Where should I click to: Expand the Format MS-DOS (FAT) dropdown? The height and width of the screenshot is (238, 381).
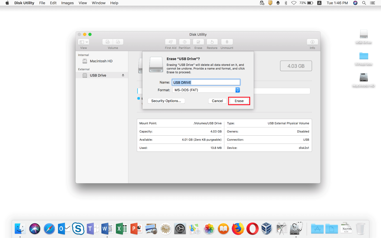pos(238,90)
